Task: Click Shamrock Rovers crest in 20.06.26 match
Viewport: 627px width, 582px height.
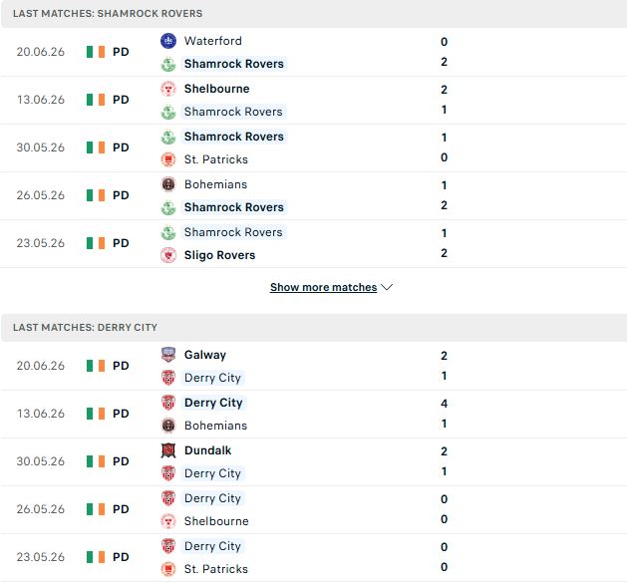Action: pyautogui.click(x=168, y=64)
